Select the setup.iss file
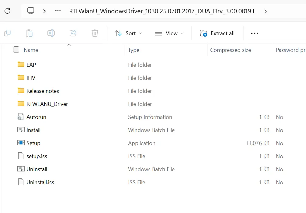 [x=36, y=156]
